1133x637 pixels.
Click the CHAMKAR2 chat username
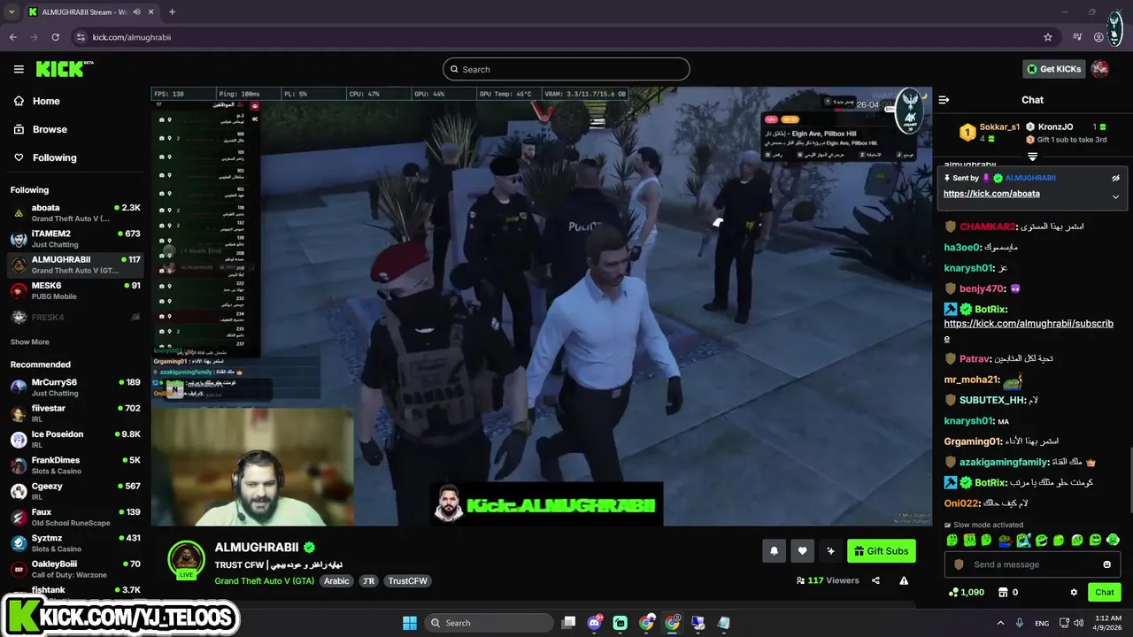987,226
